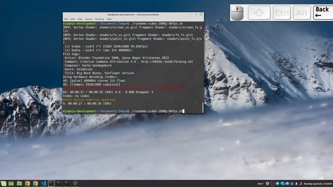Click the 'A: 00:00:27 / 00:00:29 (95%)' line
333x187 pixels.
(87, 104)
